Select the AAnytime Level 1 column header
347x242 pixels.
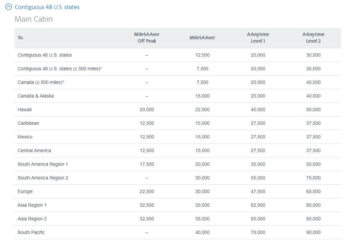tap(258, 38)
